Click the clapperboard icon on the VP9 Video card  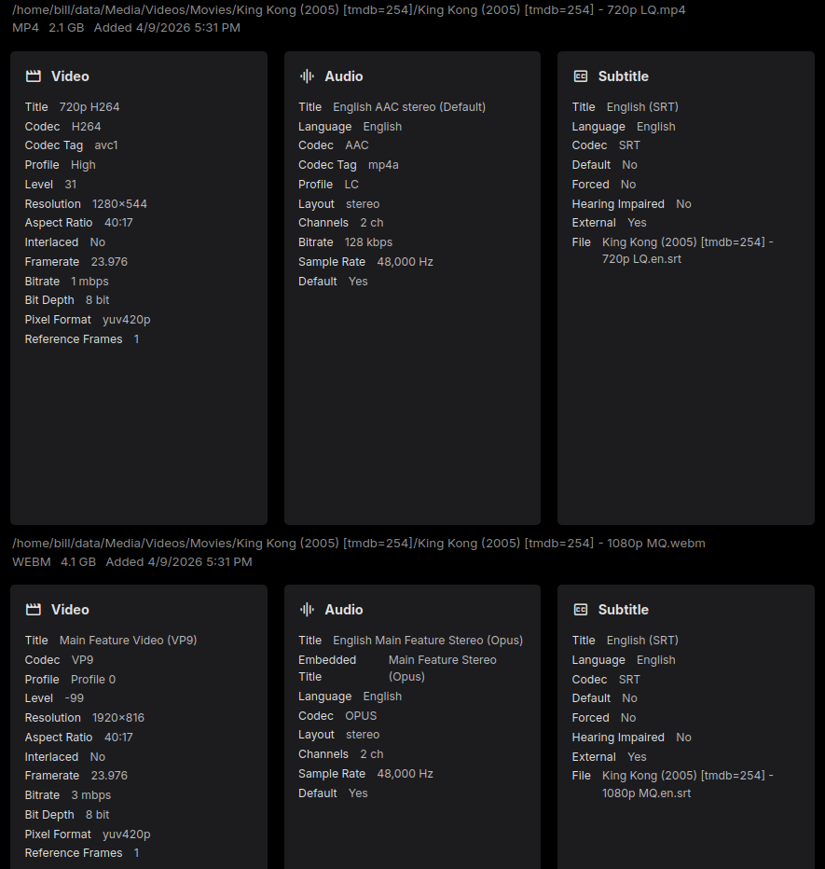34,610
